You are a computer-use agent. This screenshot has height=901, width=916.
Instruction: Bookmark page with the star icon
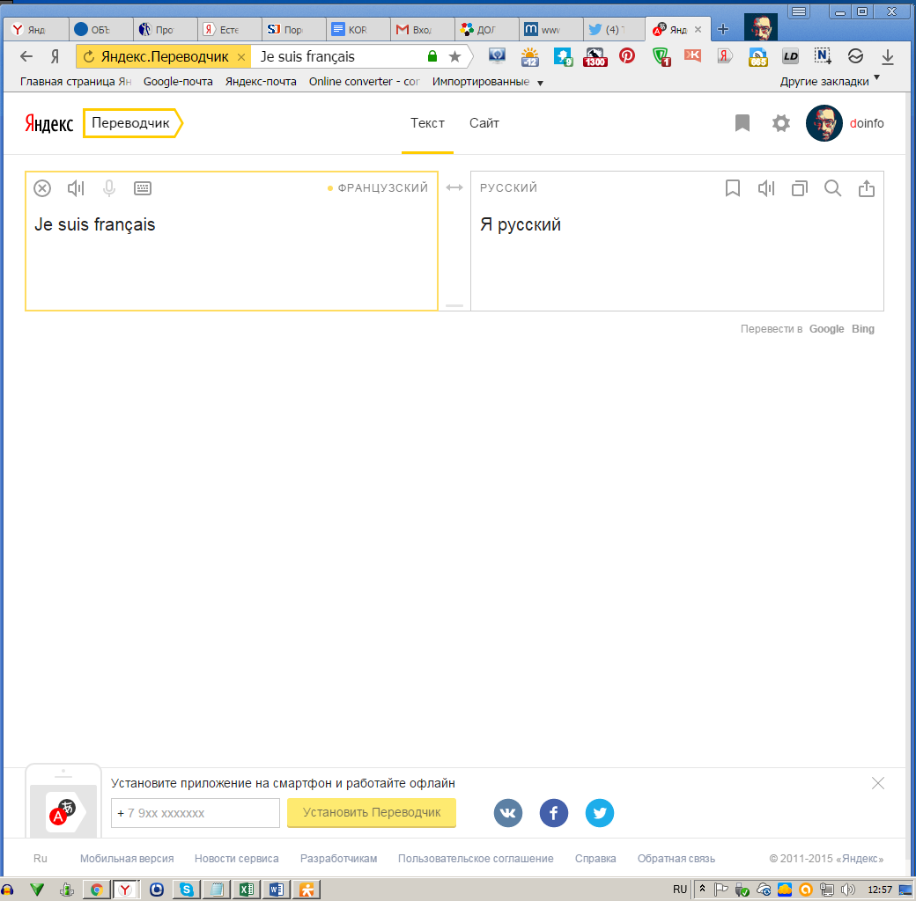454,56
